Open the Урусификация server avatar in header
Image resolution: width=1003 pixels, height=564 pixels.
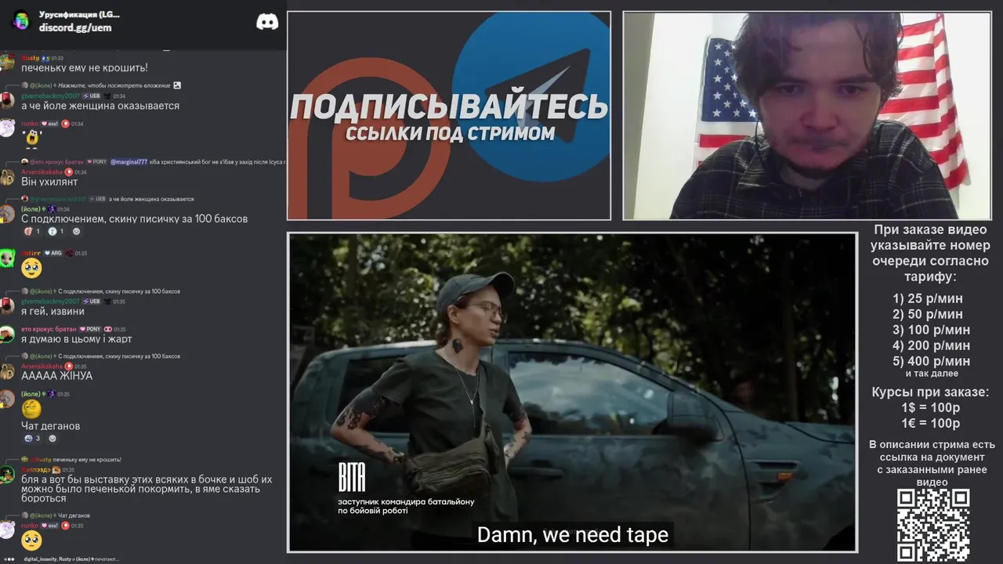(x=20, y=20)
